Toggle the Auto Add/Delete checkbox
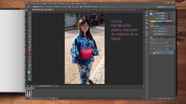 point(84,7)
